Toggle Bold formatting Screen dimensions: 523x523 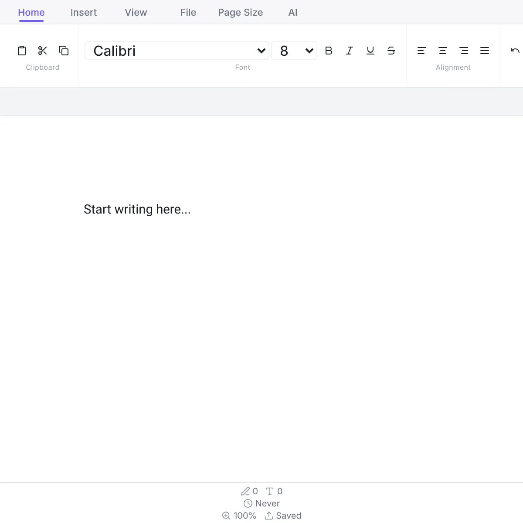click(x=329, y=51)
